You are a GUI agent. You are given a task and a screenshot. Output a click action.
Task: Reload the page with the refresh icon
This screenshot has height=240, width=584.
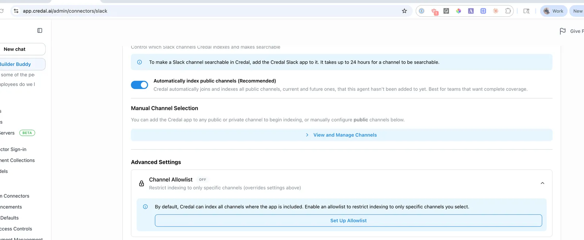1,11
